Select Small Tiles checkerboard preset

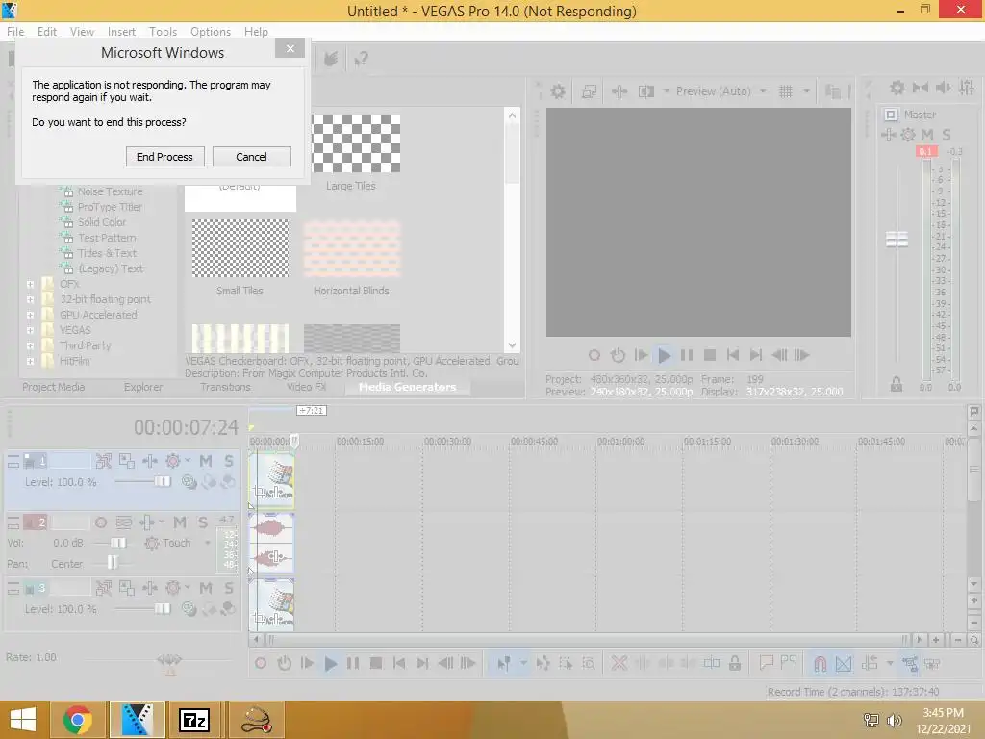[x=240, y=249]
